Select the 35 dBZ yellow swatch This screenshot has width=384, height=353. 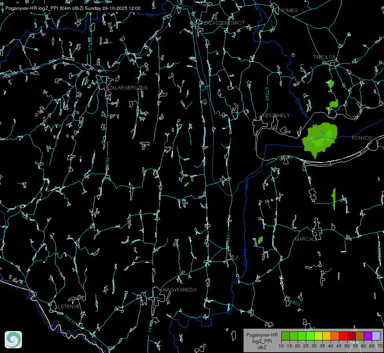pyautogui.click(x=327, y=336)
